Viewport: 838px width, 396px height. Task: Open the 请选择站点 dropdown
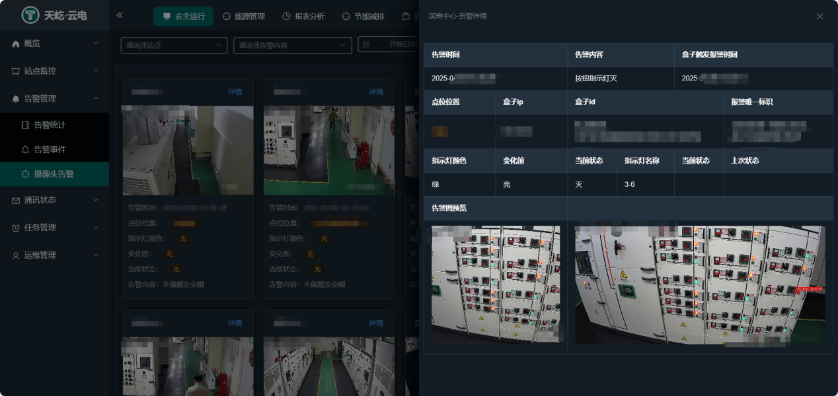[174, 46]
